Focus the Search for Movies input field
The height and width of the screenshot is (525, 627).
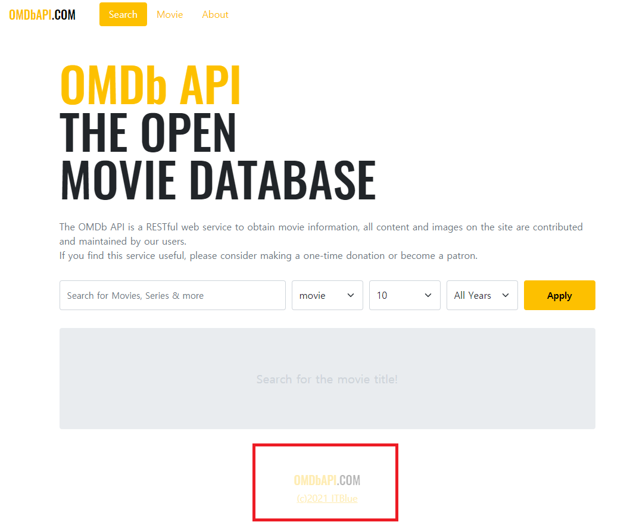pyautogui.click(x=172, y=295)
